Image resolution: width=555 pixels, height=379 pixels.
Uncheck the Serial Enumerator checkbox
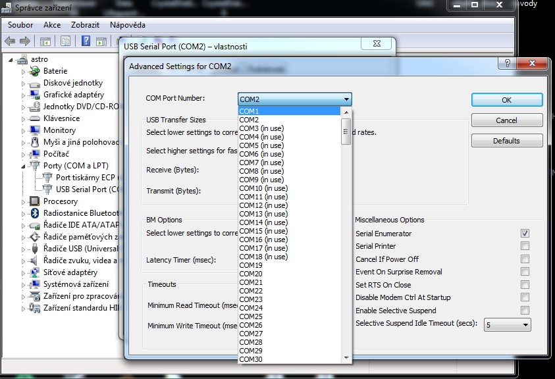(x=525, y=234)
